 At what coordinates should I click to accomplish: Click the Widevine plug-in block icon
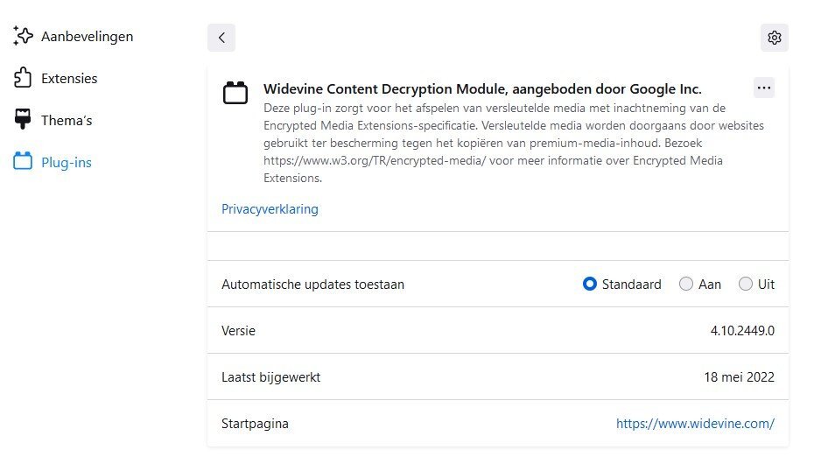tap(235, 94)
